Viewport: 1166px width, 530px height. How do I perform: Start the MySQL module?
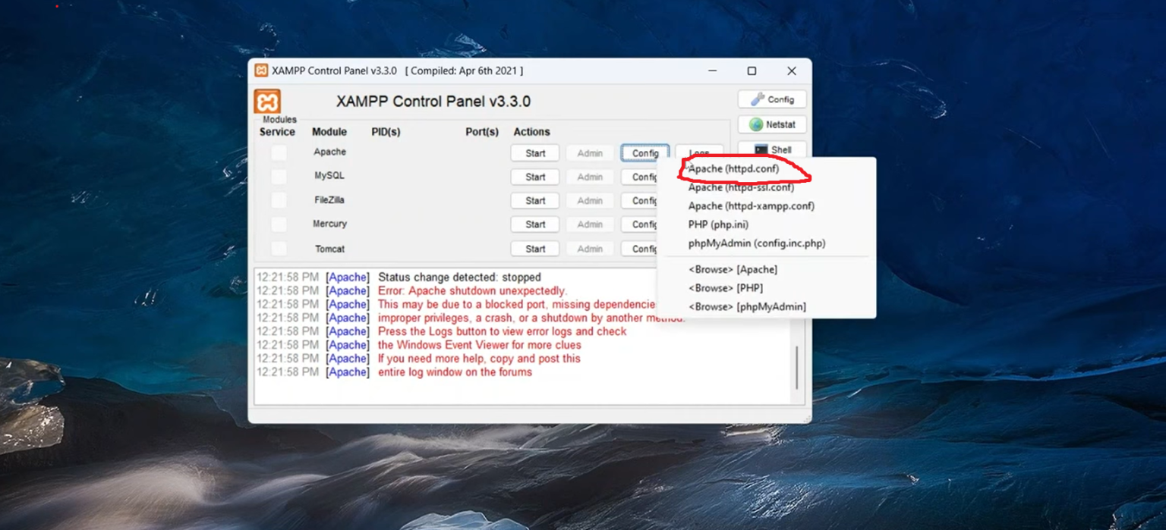click(x=534, y=177)
